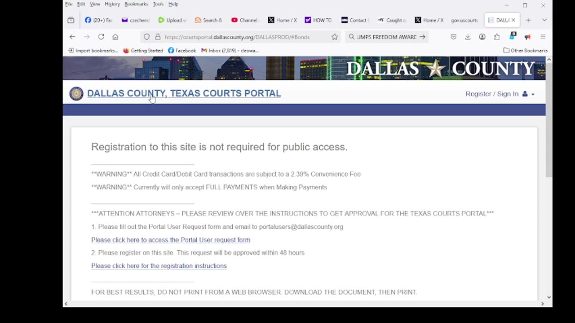The height and width of the screenshot is (323, 575).
Task: Click the 'FOR BEST RESULTS' print notice
Action: 254,292
